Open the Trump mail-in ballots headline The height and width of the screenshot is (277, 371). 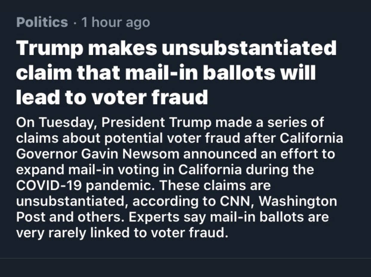[176, 73]
